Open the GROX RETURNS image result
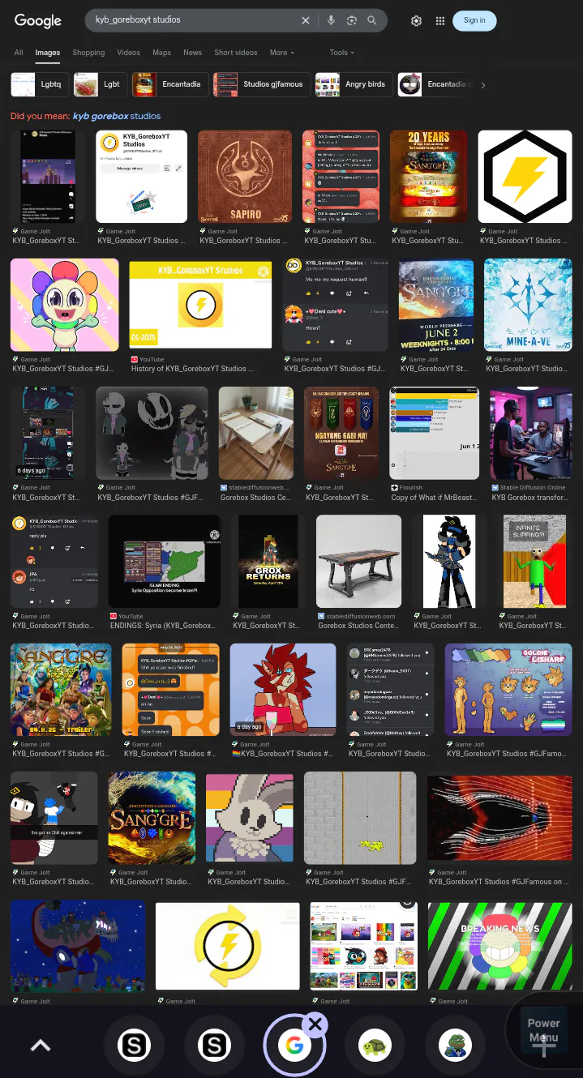The height and width of the screenshot is (1078, 583). pyautogui.click(x=268, y=561)
